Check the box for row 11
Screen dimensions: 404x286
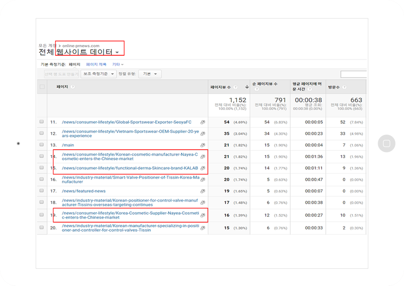[x=42, y=122]
